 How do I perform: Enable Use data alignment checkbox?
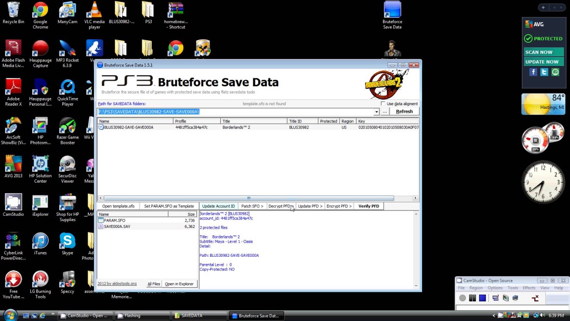pyautogui.click(x=383, y=104)
